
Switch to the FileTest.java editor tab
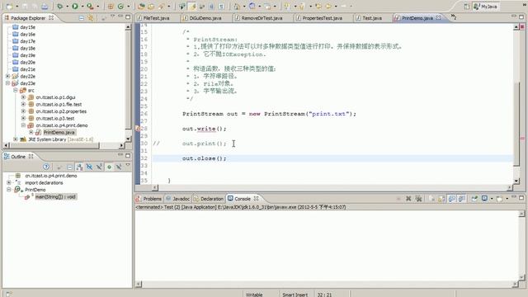coord(156,18)
